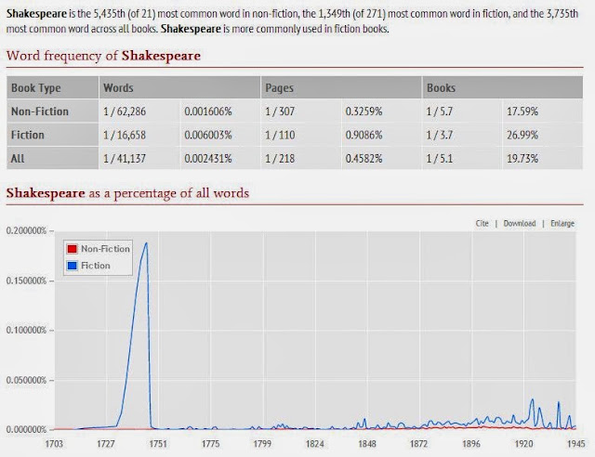Click the 1799 x-axis year label
Image resolution: width=595 pixels, height=457 pixels.
click(x=262, y=444)
